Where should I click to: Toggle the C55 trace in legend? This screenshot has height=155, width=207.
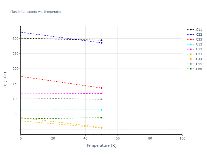click(x=199, y=64)
